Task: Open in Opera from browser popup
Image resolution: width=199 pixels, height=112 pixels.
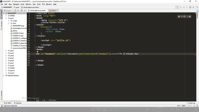Action: coord(187,16)
